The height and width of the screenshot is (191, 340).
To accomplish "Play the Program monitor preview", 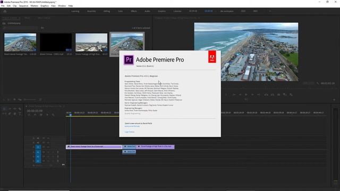I will [246, 94].
